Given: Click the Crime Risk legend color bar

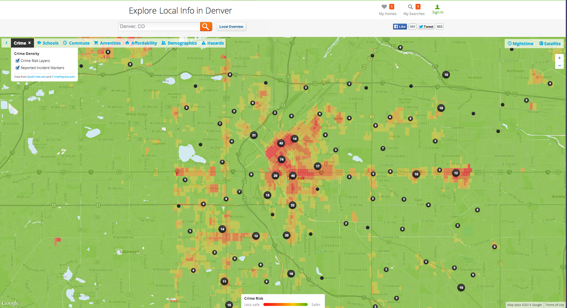Looking at the screenshot, I should pos(285,304).
